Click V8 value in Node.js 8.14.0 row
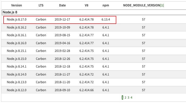Image resolution: width=186 pixels, height=103 pixels. [86, 74]
